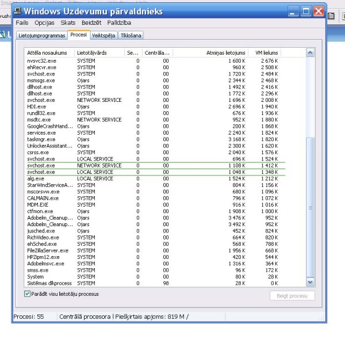Select the services.exe process
The image size is (345, 343).
[x=152, y=133]
